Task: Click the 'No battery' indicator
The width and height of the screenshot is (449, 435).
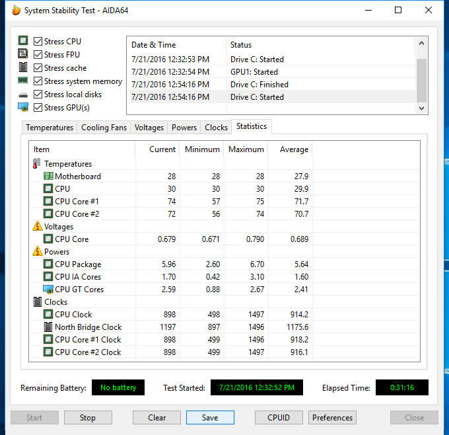Action: 118,387
